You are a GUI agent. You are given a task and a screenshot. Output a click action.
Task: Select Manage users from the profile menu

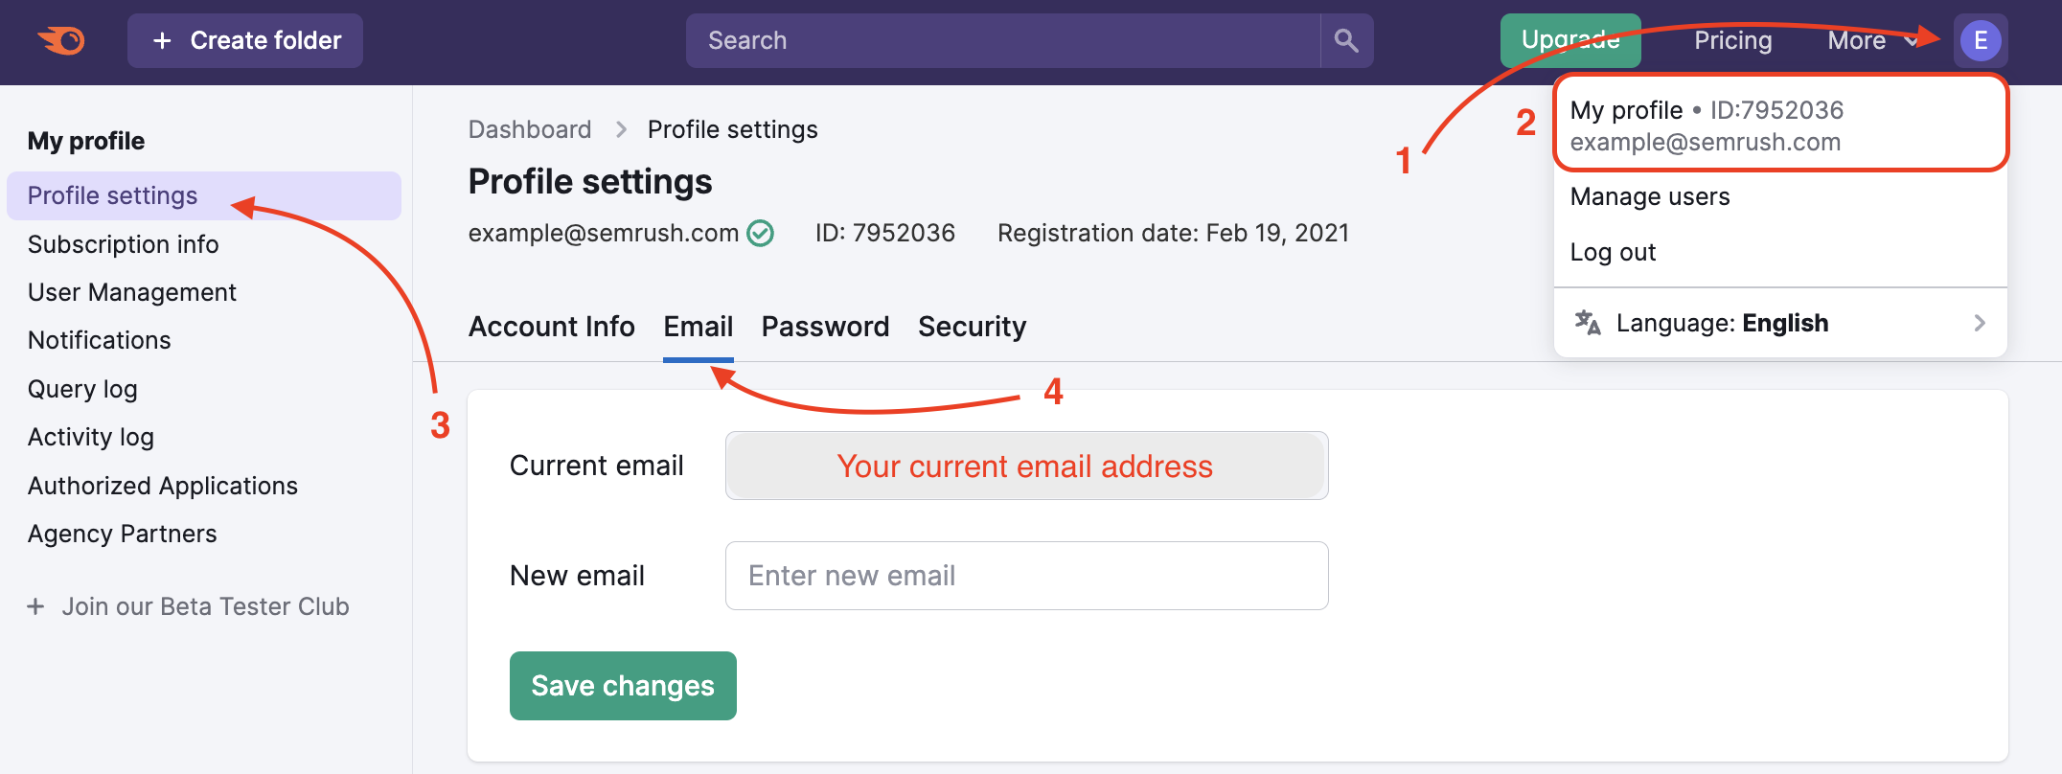(1649, 196)
